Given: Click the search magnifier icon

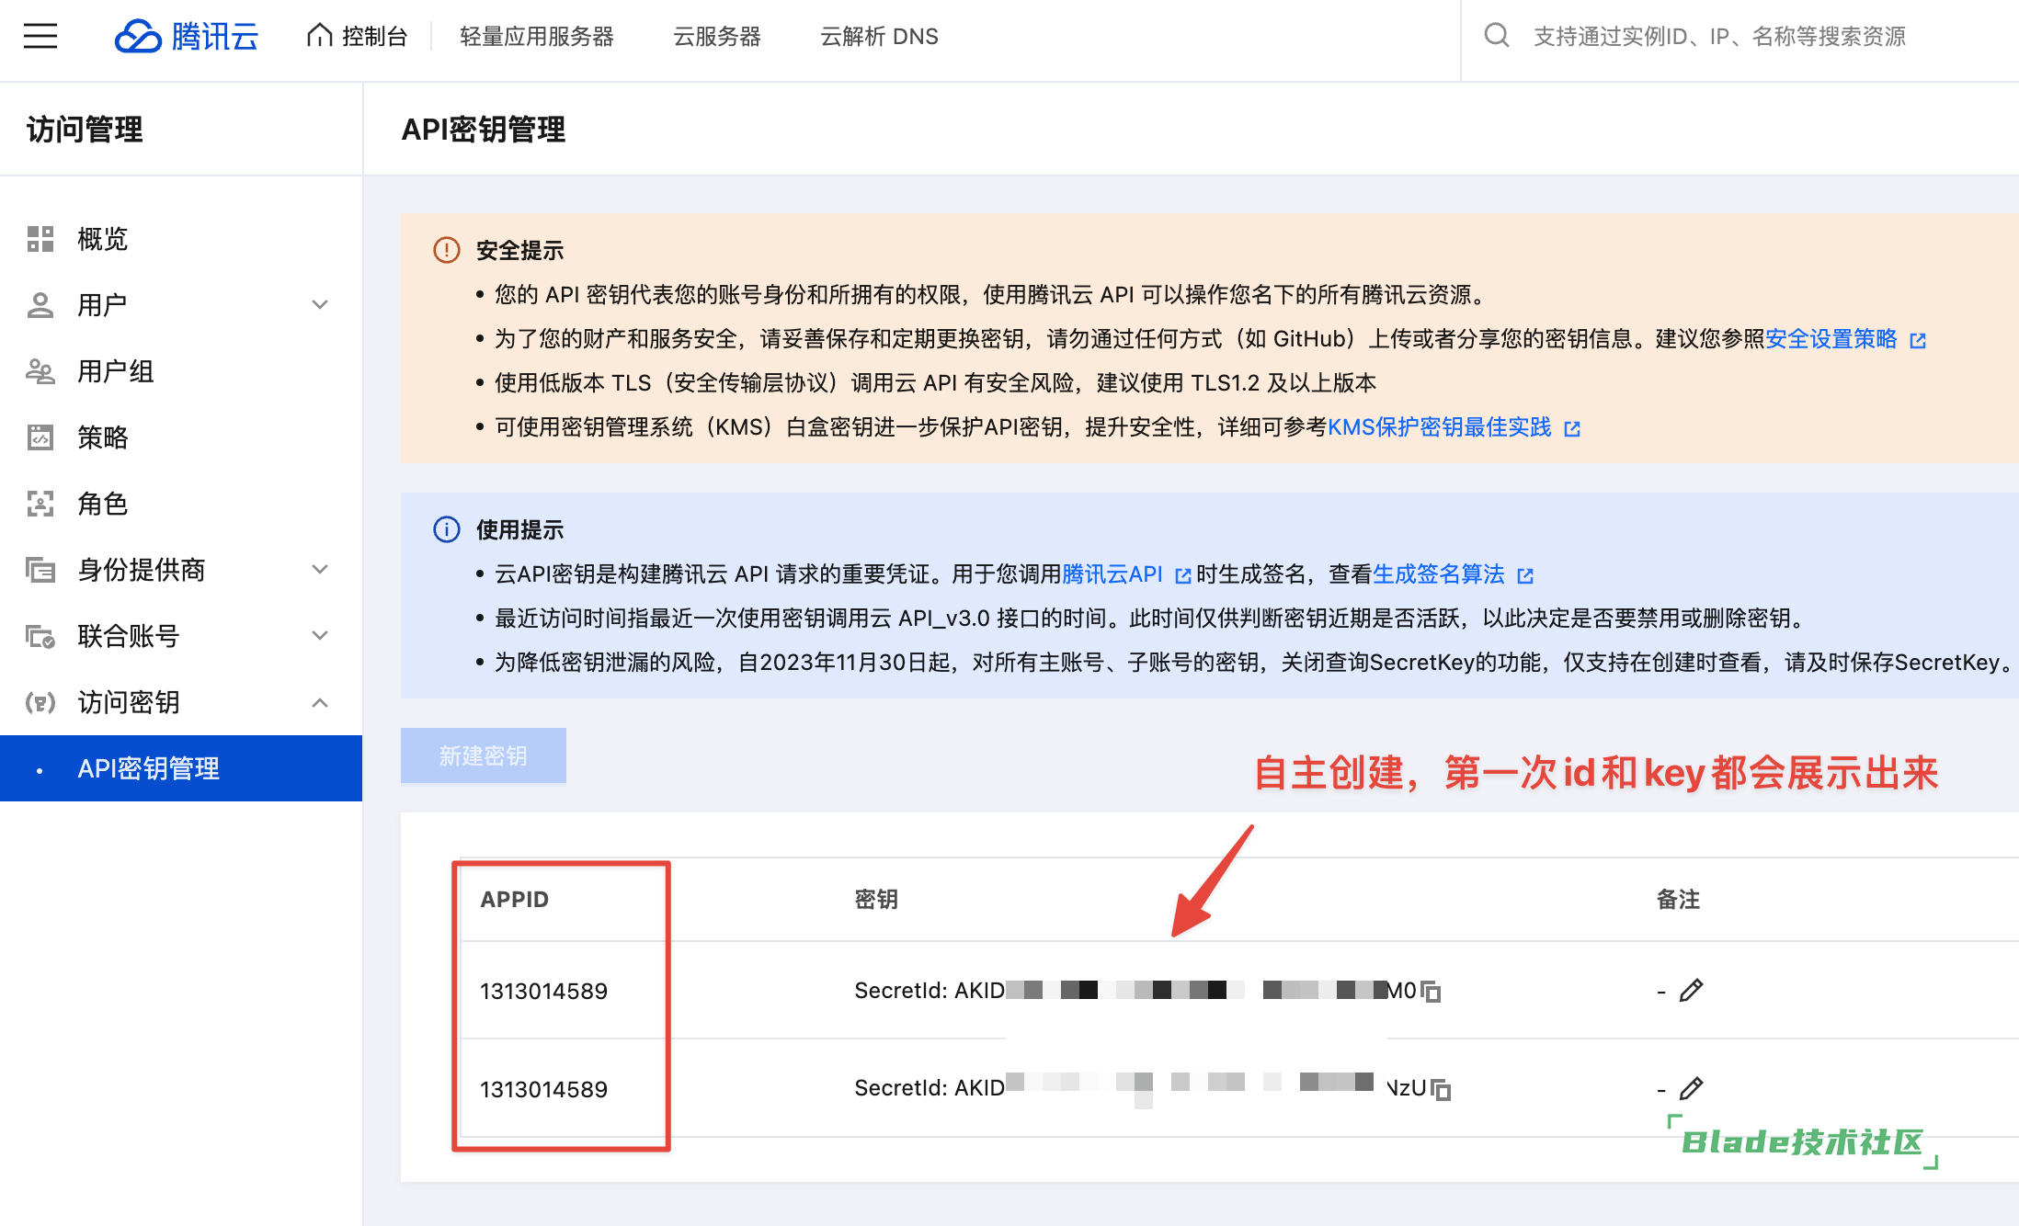Looking at the screenshot, I should point(1497,36).
